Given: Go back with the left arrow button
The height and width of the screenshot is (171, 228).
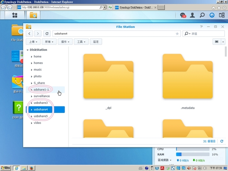Looking at the screenshot, I should [x=30, y=33].
